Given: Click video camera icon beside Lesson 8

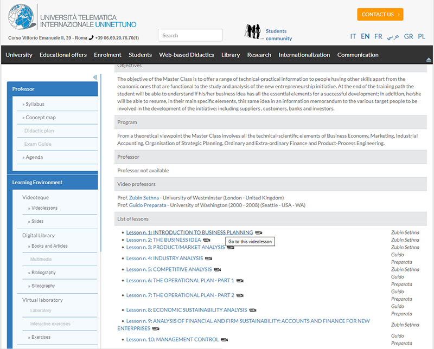Looking at the screenshot, I should coord(252,311).
